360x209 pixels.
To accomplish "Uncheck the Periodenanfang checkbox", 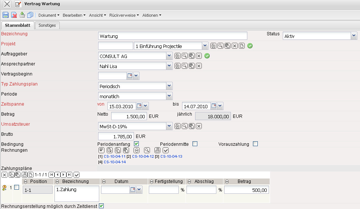I will (137, 144).
